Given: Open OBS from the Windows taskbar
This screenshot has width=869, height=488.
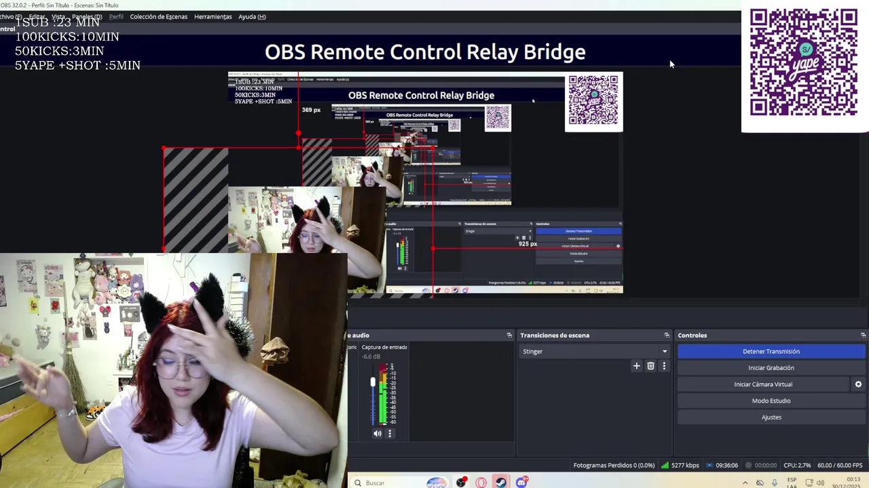Looking at the screenshot, I should 462,483.
